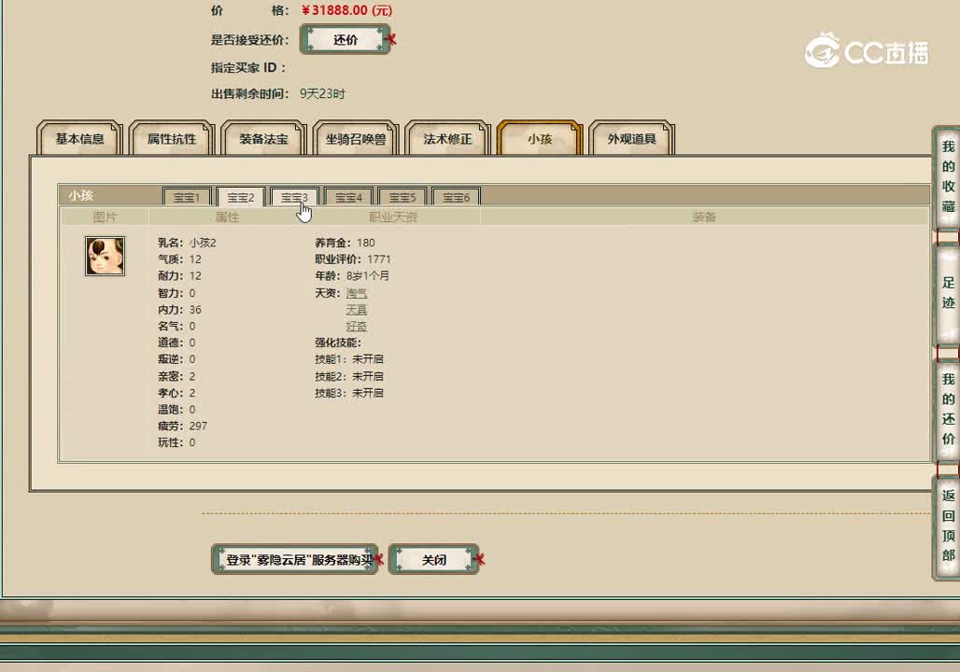This screenshot has width=960, height=672.
Task: Open the 属性抗性 tab
Action: tap(170, 138)
